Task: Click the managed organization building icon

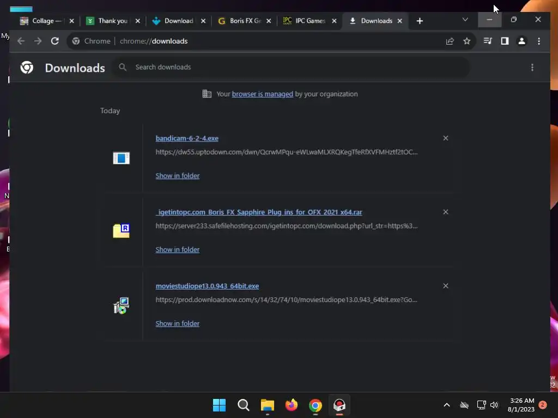Action: [207, 94]
